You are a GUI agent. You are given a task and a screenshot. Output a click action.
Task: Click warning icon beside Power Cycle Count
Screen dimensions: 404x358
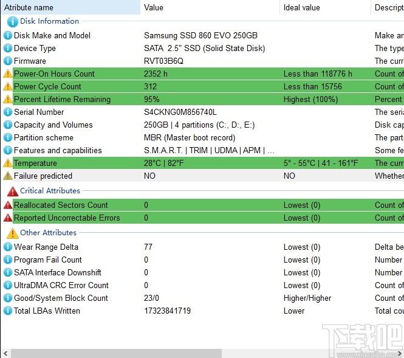(8, 86)
